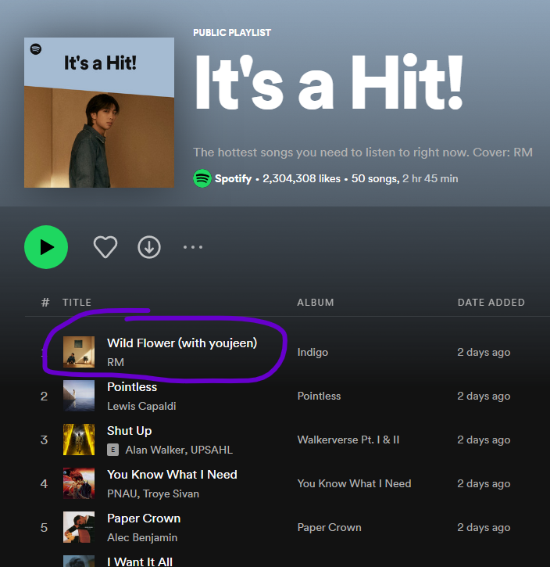Image resolution: width=550 pixels, height=567 pixels.
Task: Select You Know What I Need track title
Action: [172, 475]
